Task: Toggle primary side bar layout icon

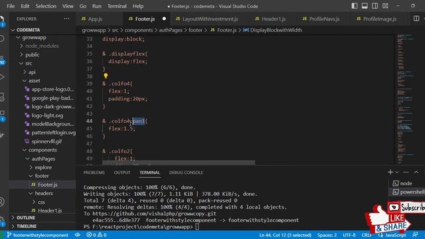Action: (354, 6)
